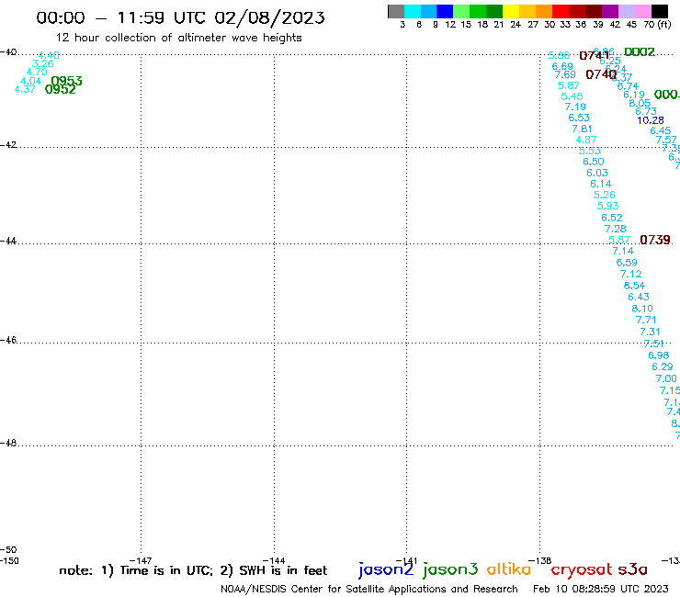Screen dimensions: 680x597
Task: Click the 6.03 wave height value
Action: pyautogui.click(x=597, y=173)
